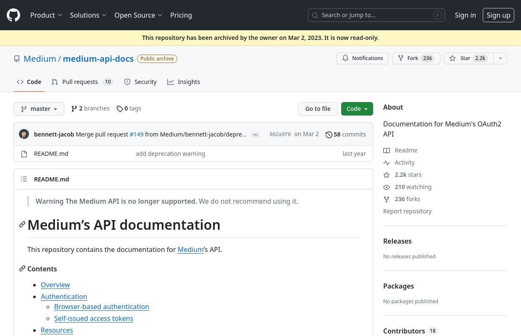Click the Star icon
The width and height of the screenshot is (521, 336).
point(453,58)
